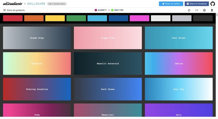Filter gradients by magenta swatch

pos(140,18)
